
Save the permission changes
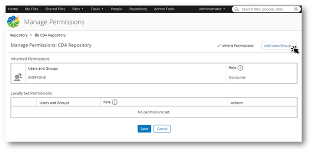(144, 129)
